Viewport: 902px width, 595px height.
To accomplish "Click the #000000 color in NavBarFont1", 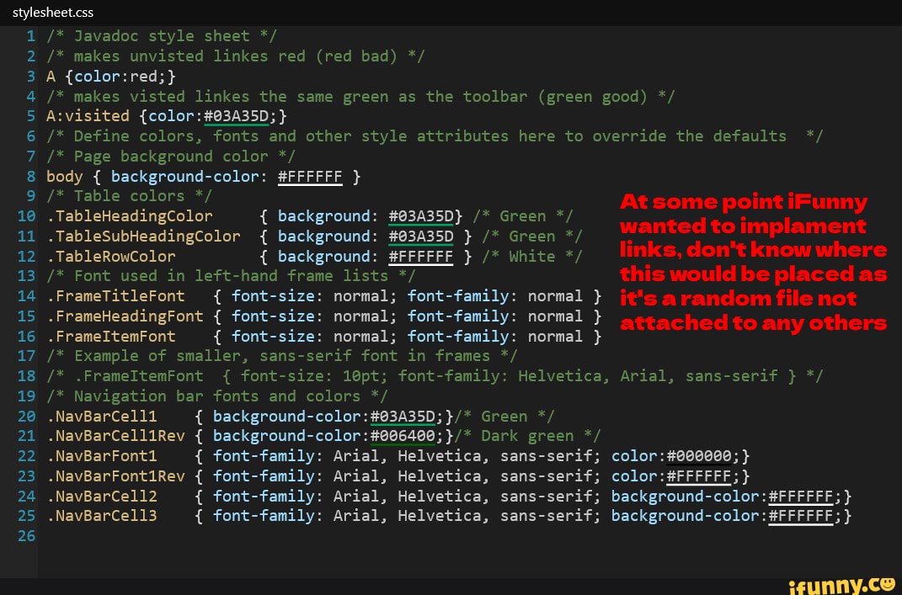I will (x=699, y=456).
